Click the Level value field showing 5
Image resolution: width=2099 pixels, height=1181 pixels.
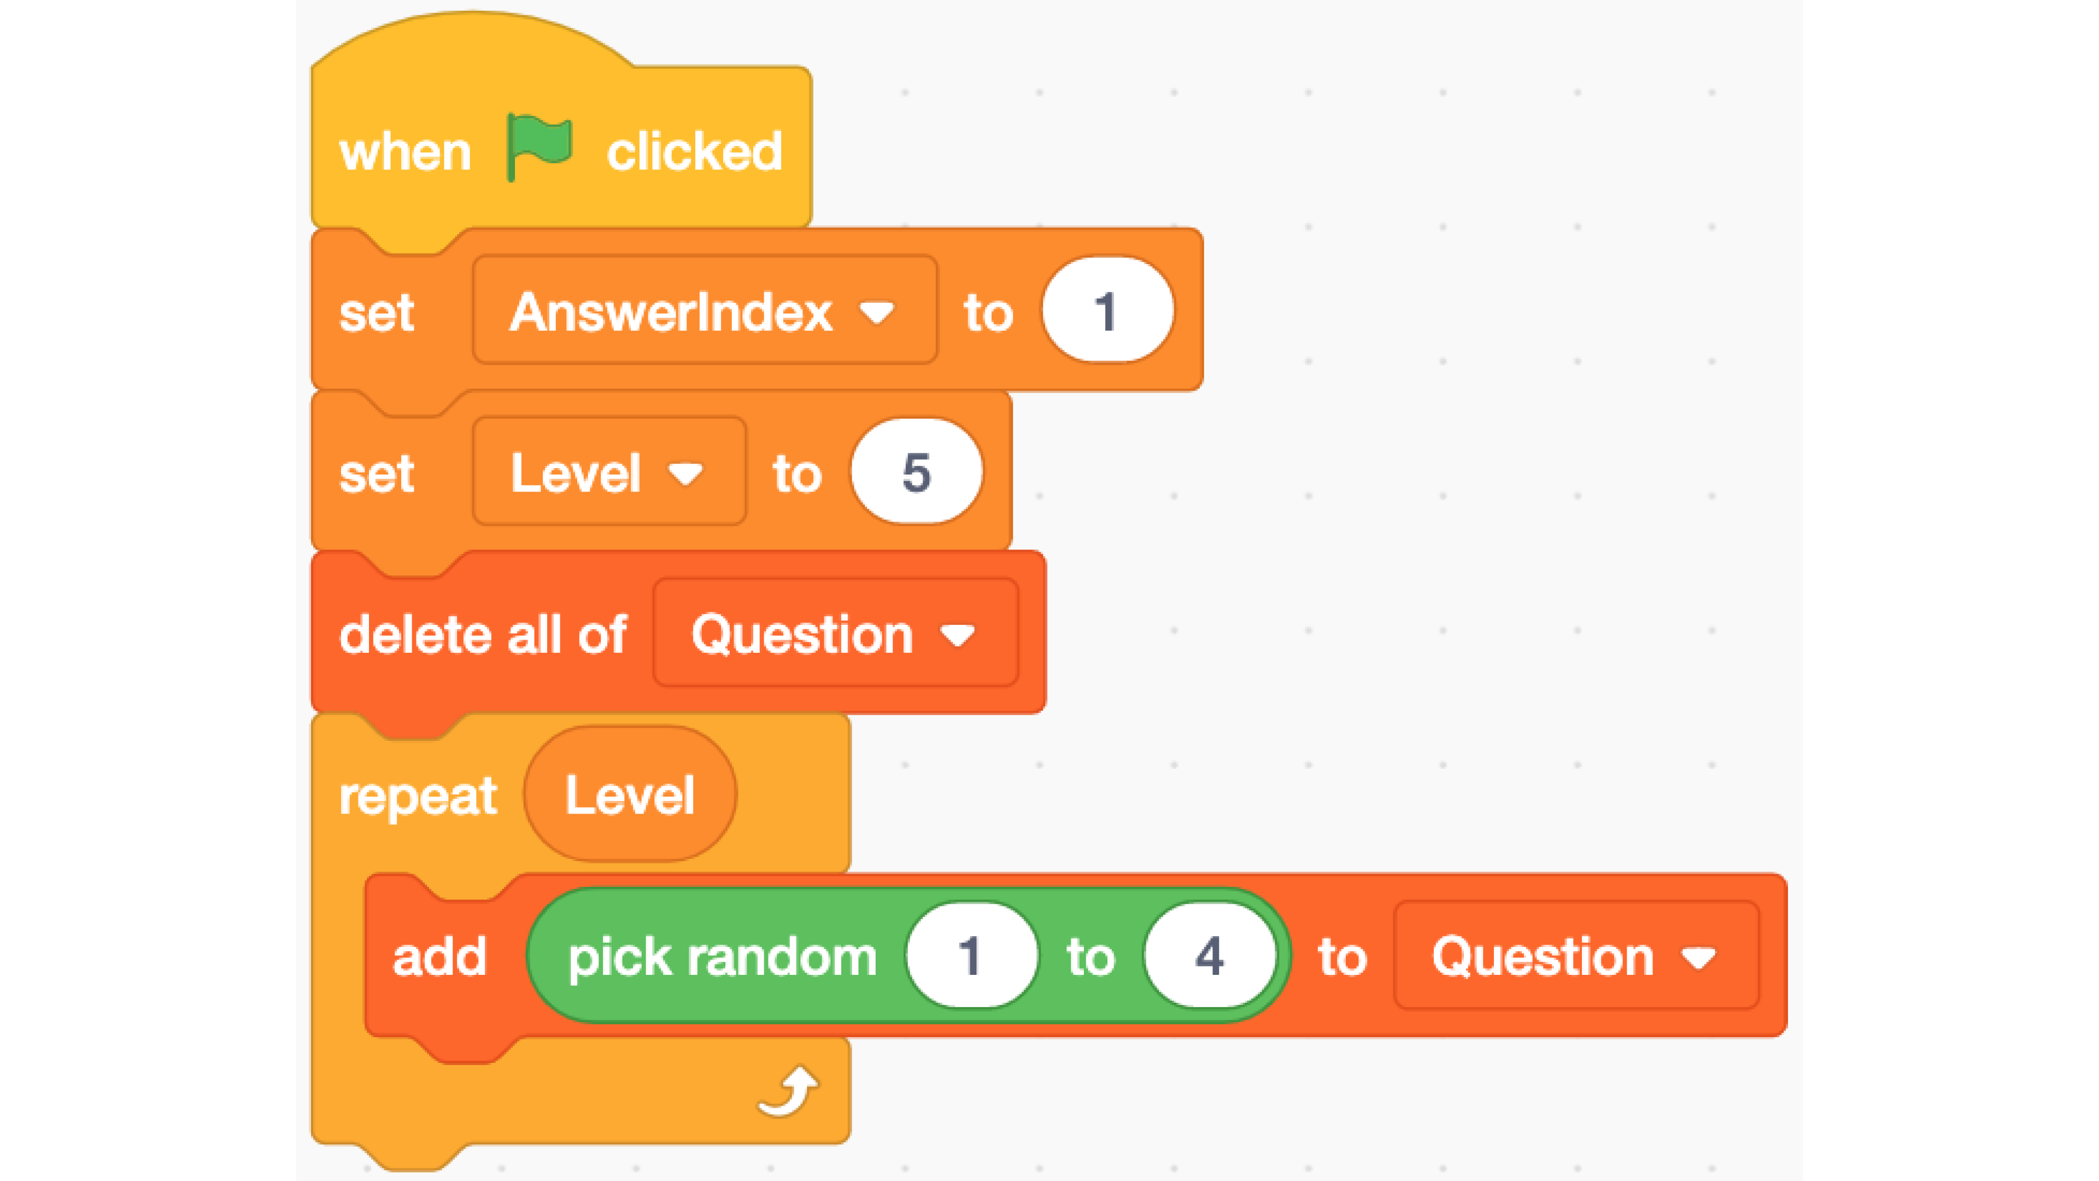point(917,472)
